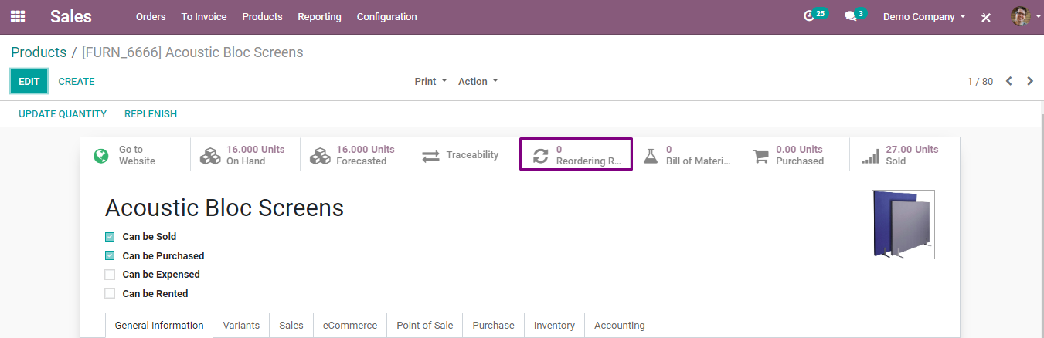Viewport: 1044px width, 338px height.
Task: Open the conversations chat bubble icon
Action: click(850, 16)
